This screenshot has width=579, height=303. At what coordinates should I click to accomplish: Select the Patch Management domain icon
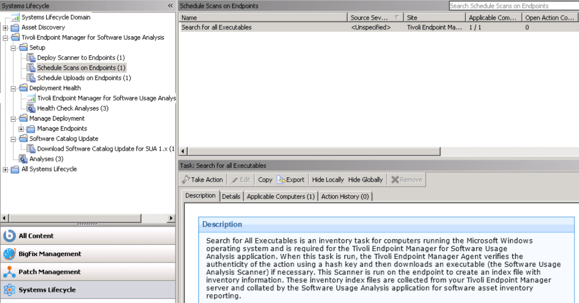click(x=10, y=272)
